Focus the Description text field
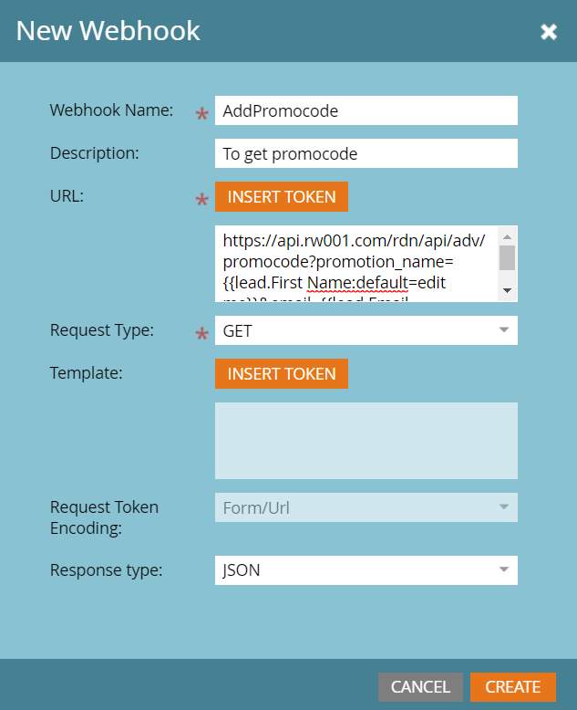The height and width of the screenshot is (710, 577). tap(366, 154)
